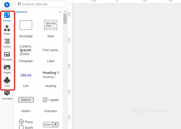
Task: Collapse the Common stencil section chevron
Action: click(60, 12)
